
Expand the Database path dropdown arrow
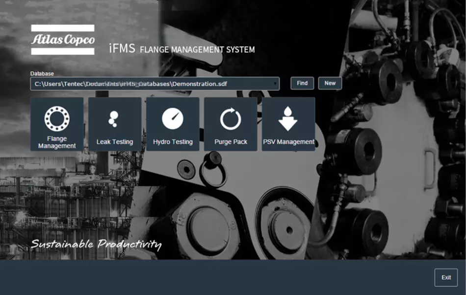(x=275, y=84)
